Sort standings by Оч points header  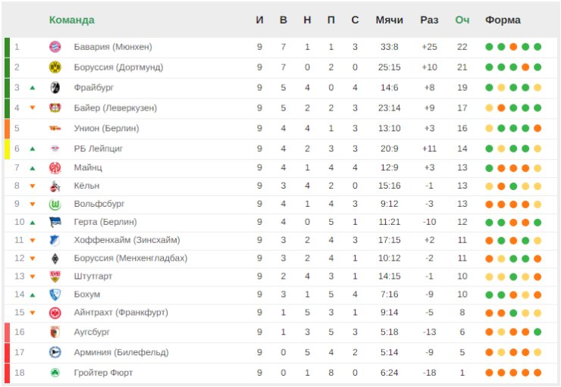coord(462,20)
